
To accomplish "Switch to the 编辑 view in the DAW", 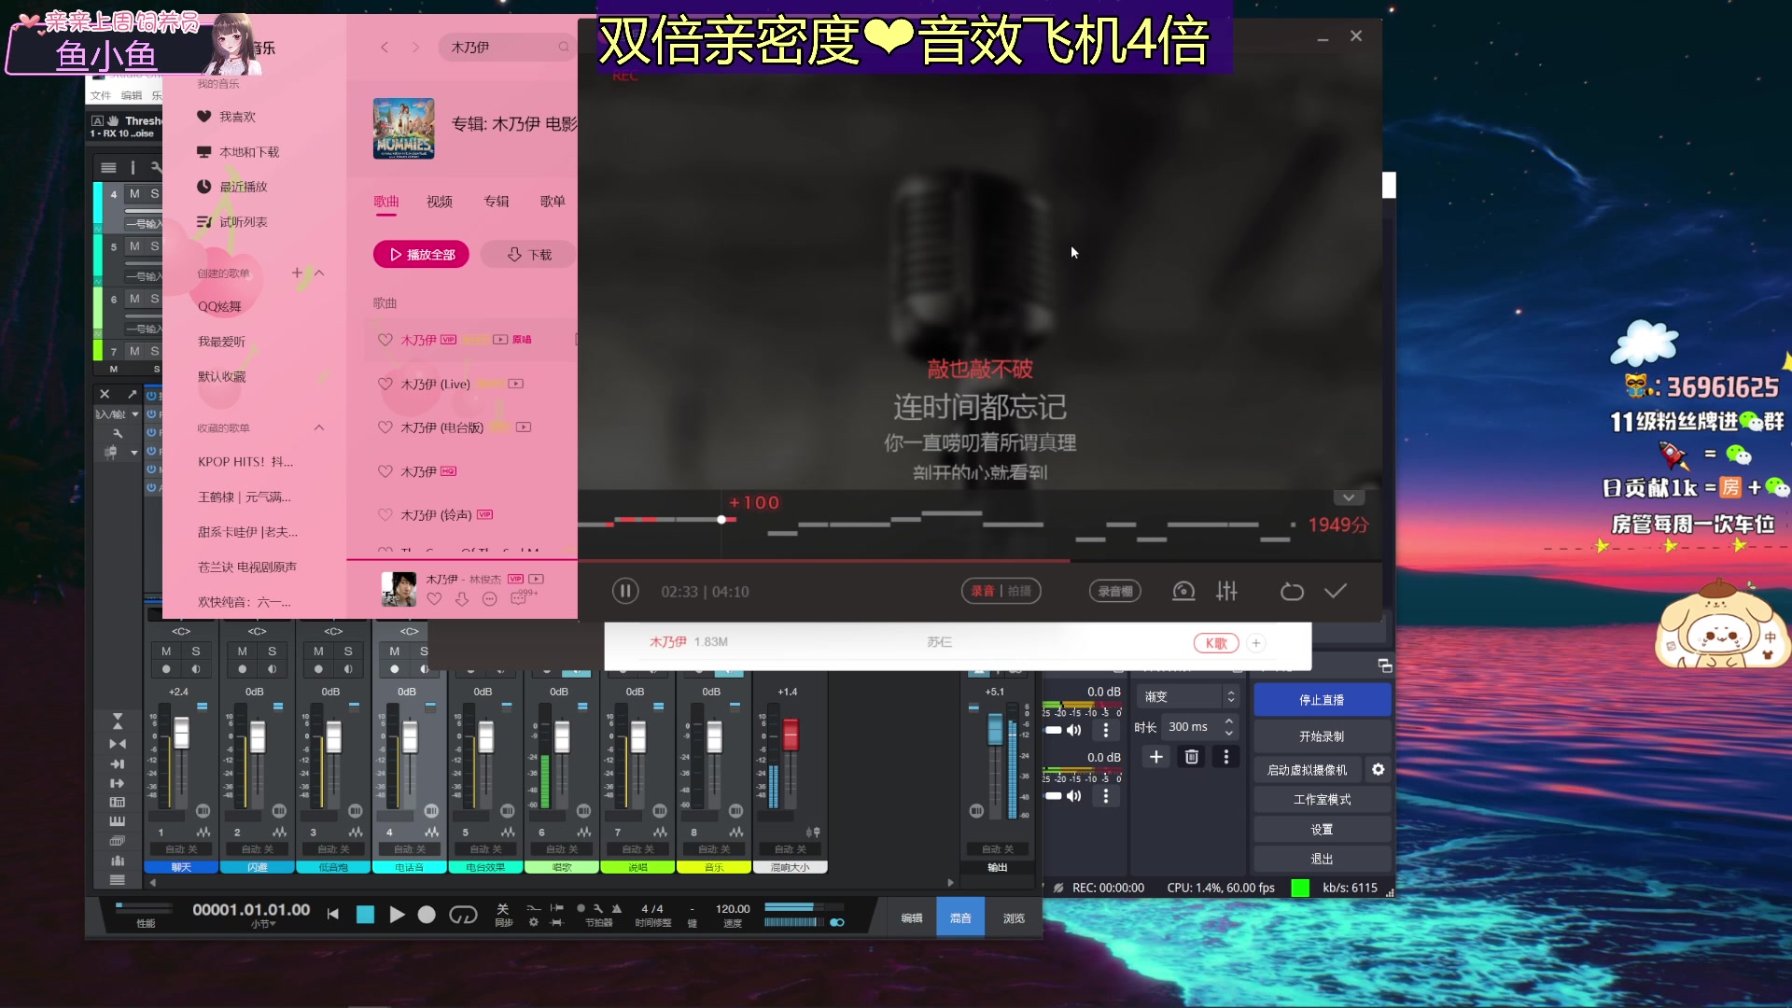I will tap(912, 918).
